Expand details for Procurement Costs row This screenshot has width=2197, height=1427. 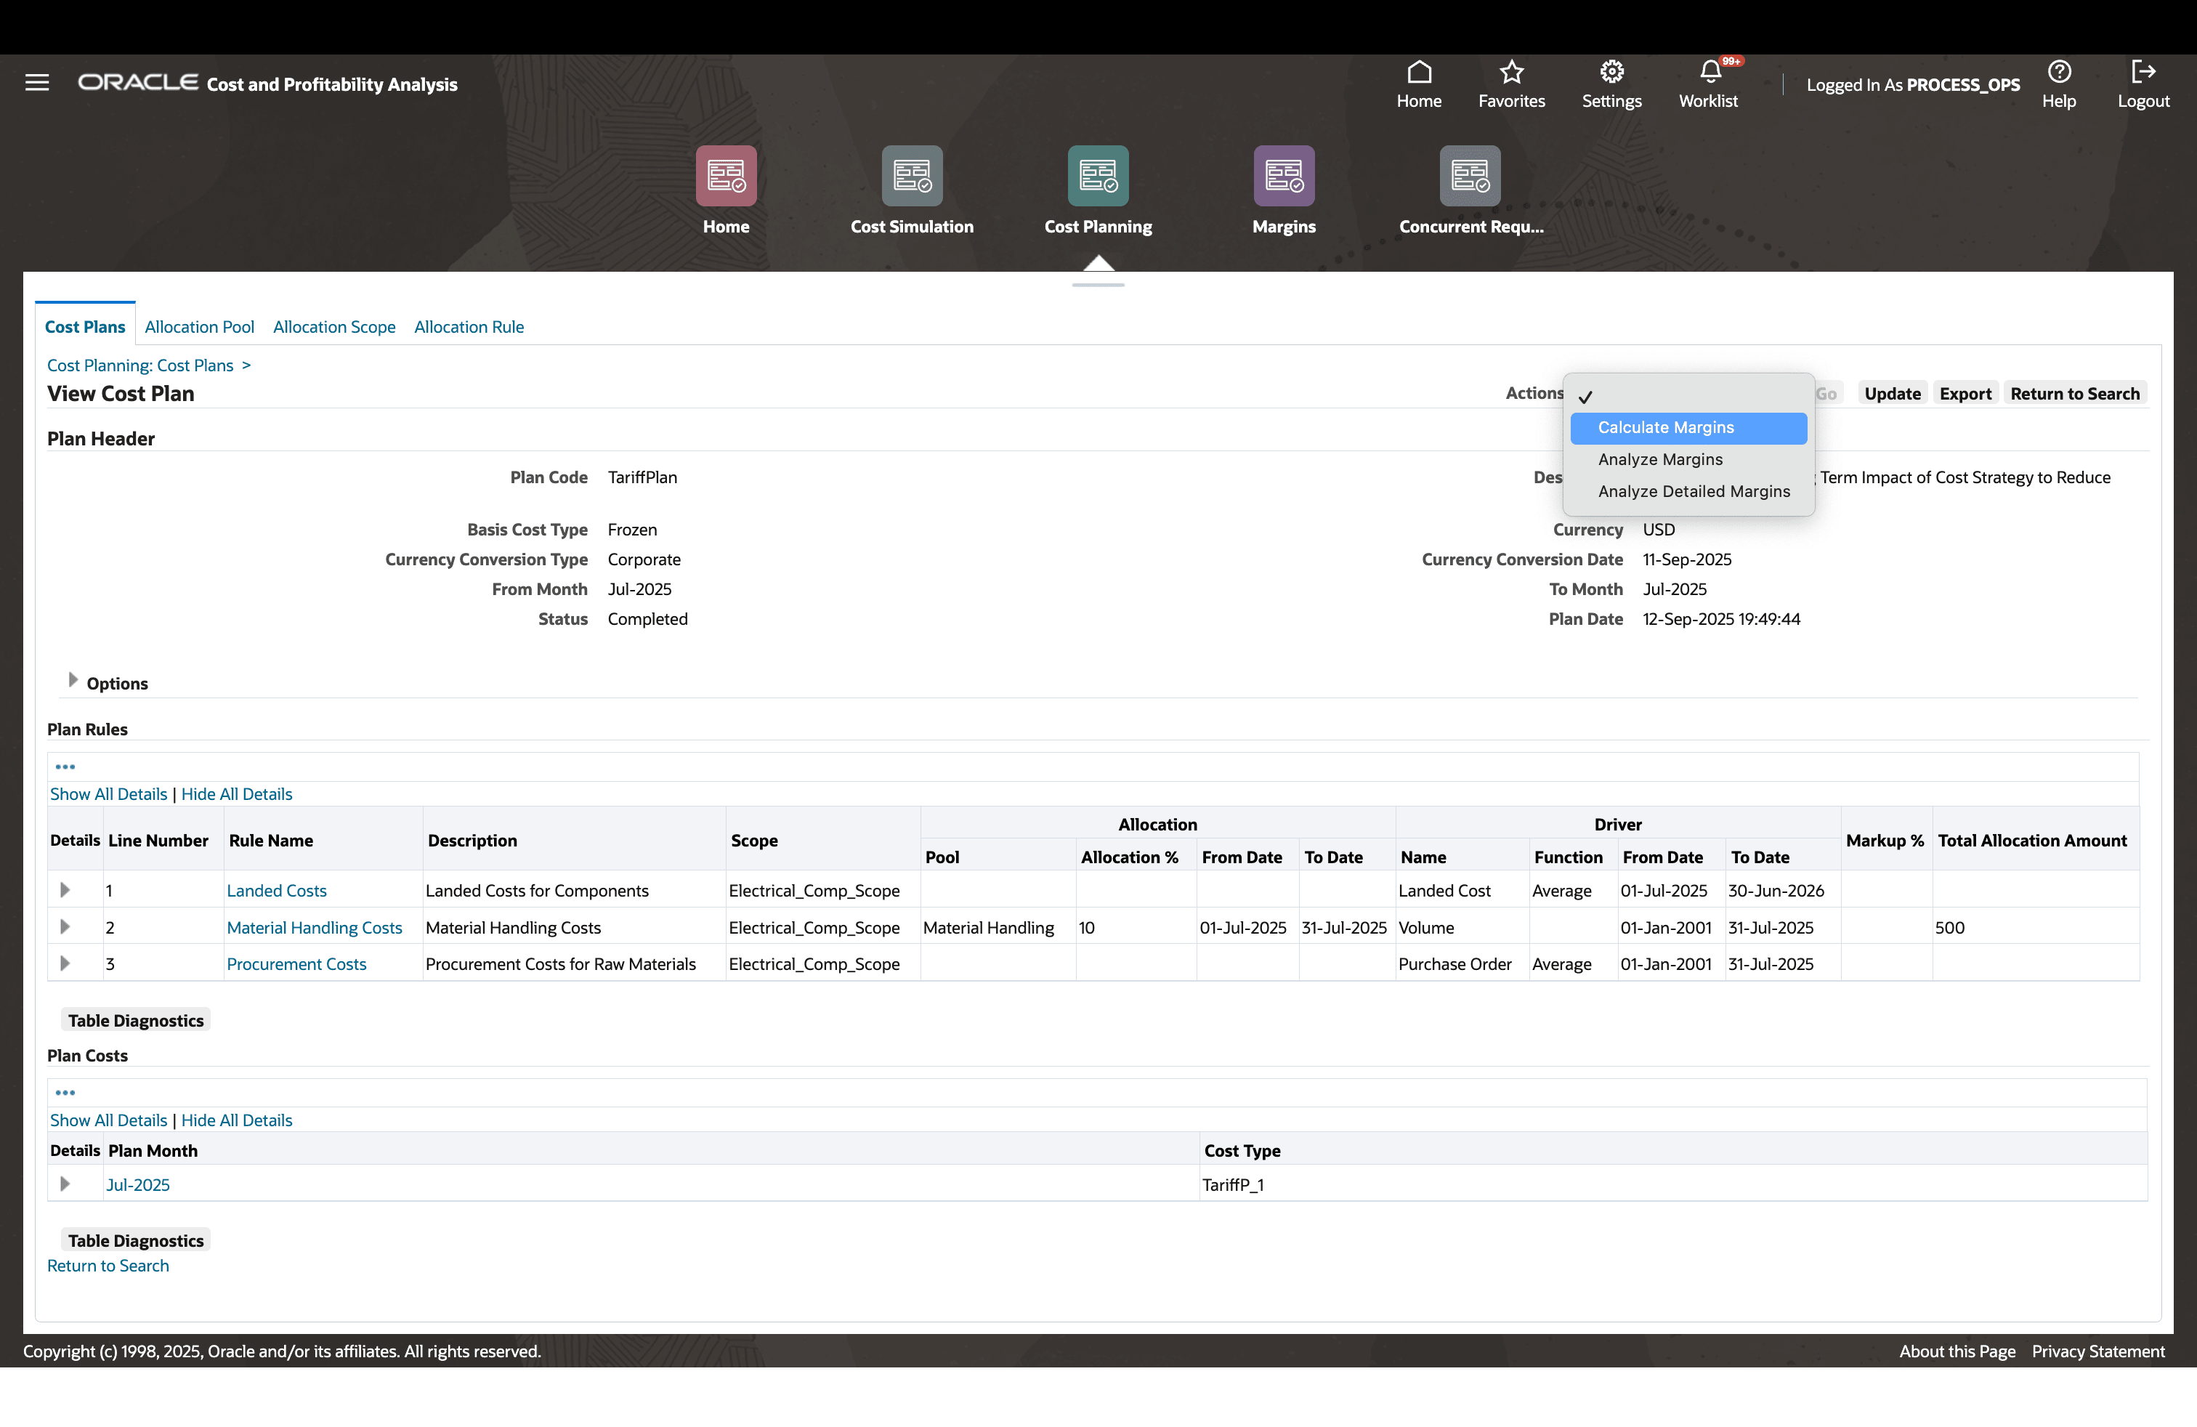pos(65,963)
